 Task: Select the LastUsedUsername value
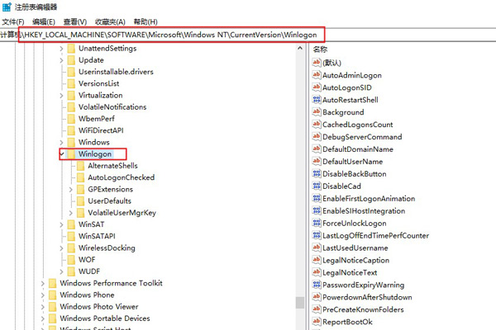[355, 247]
